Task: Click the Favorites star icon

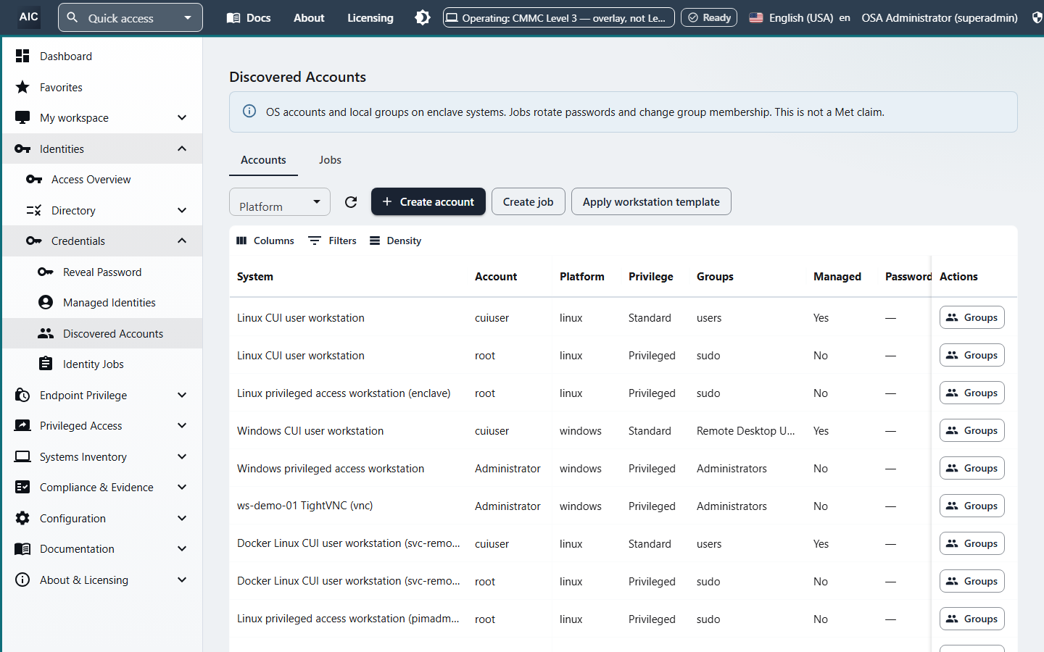Action: 22,87
